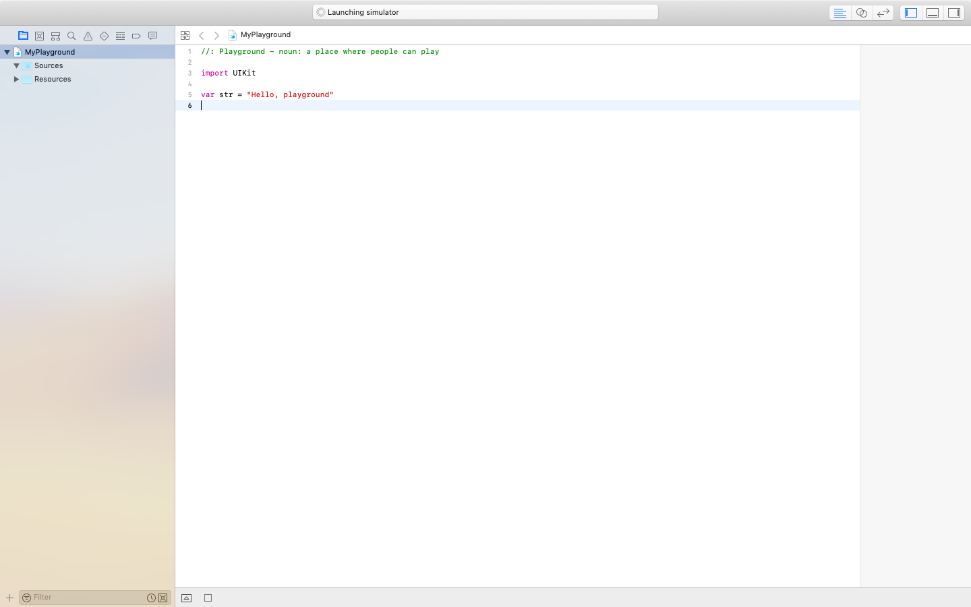Open the Issue navigator warning icon
This screenshot has width=971, height=607.
88,36
